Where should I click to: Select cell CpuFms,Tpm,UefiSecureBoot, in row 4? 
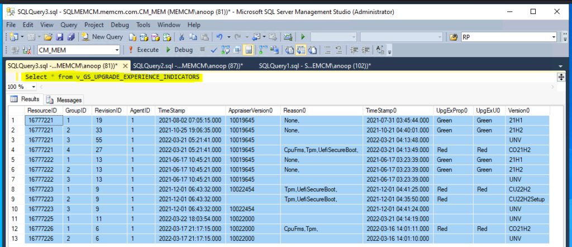pyautogui.click(x=322, y=150)
